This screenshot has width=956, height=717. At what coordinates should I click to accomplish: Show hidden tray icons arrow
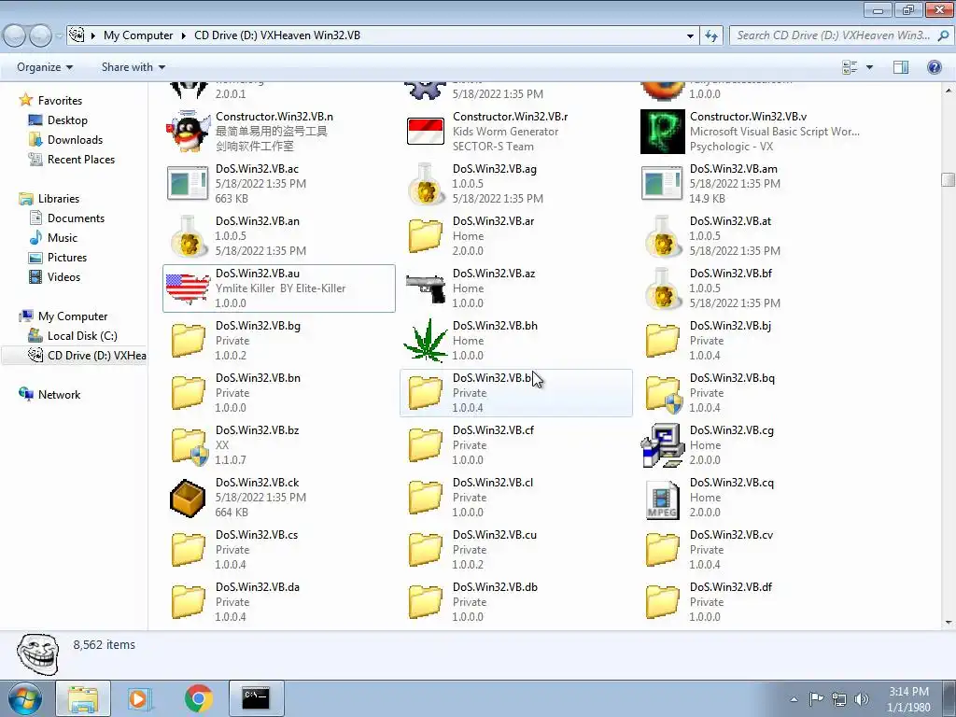794,699
